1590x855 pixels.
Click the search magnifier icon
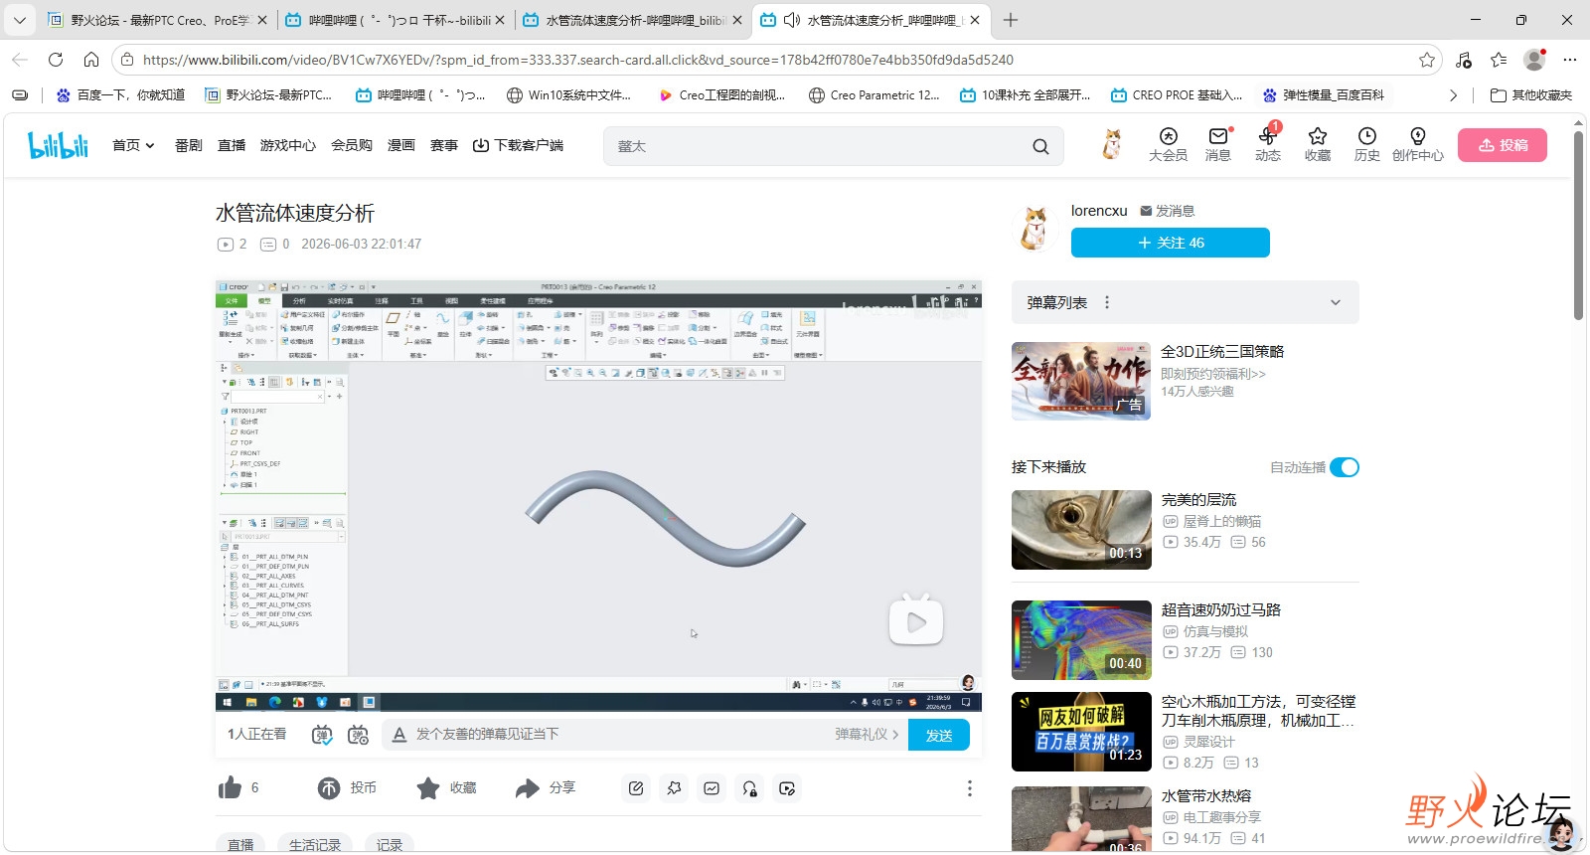pyautogui.click(x=1040, y=146)
